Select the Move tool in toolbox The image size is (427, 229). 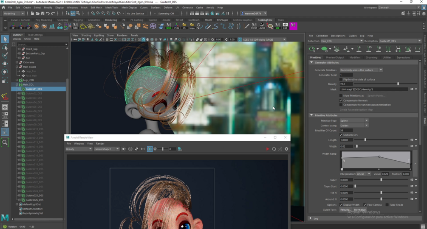[x=5, y=64]
